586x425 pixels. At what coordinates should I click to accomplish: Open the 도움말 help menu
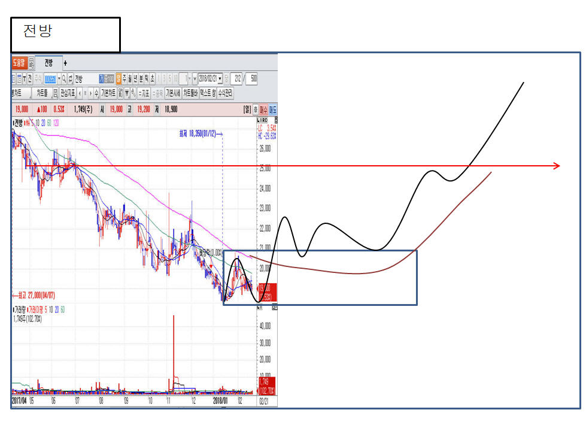[19, 63]
